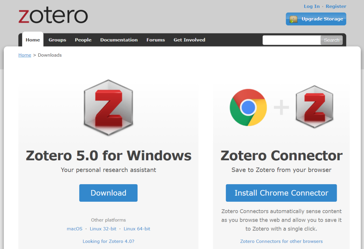Screen dimensions: 364x249
Task: Click the 'Other platforms' label
Action: (x=109, y=220)
